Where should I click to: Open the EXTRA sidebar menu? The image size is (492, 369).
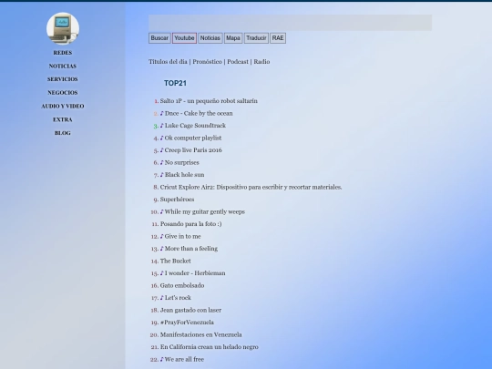63,120
